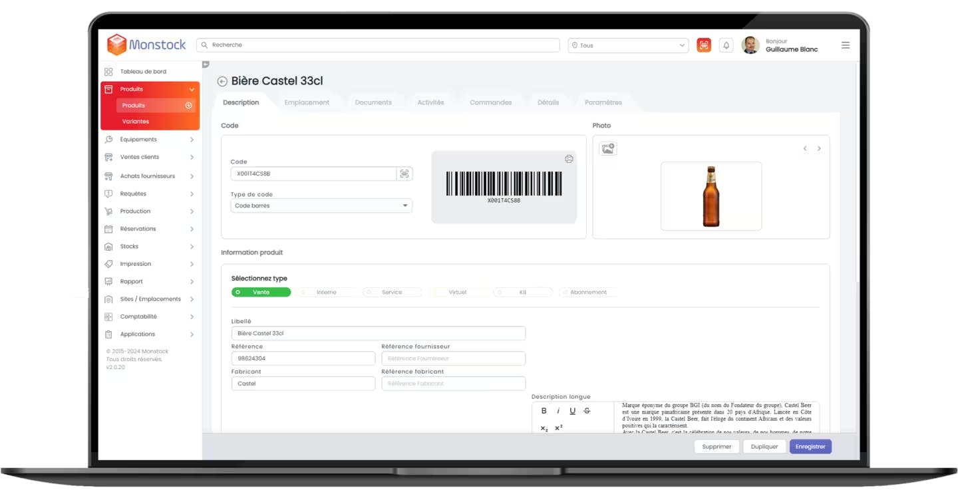Open notifications bell
Image resolution: width=958 pixels, height=504 pixels.
(x=726, y=45)
